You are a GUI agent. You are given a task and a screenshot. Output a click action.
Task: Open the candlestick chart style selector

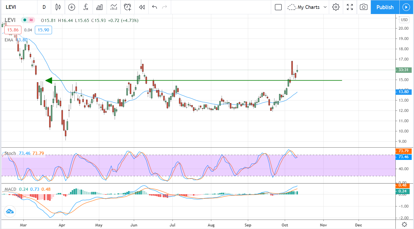pyautogui.click(x=58, y=7)
